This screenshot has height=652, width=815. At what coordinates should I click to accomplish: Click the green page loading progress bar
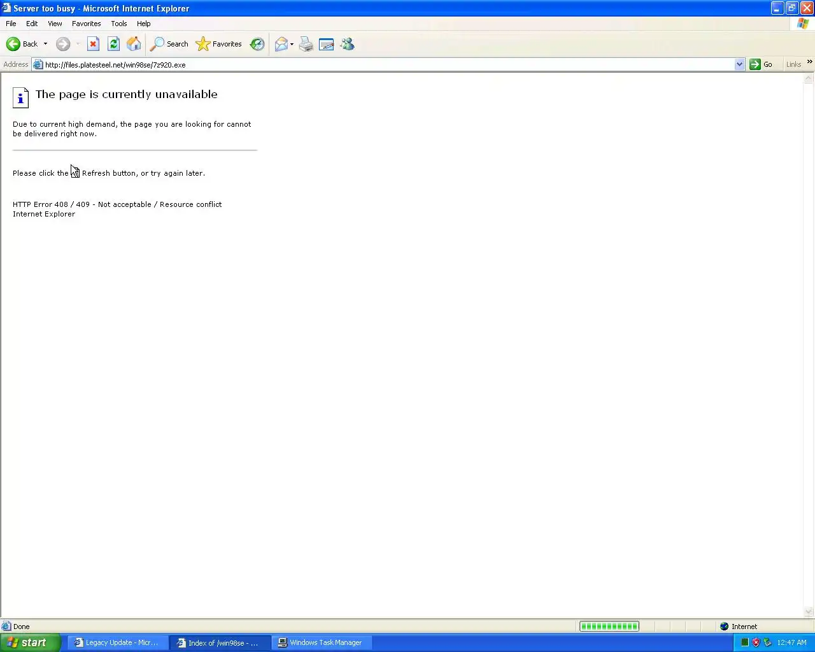tap(609, 627)
